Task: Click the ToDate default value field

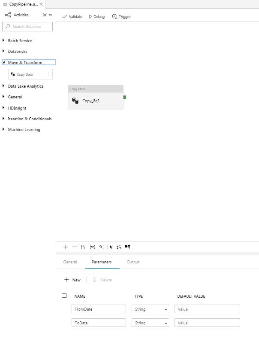Action: (207, 323)
